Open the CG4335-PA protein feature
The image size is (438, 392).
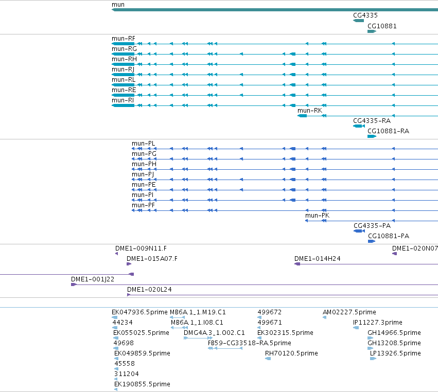point(359,231)
